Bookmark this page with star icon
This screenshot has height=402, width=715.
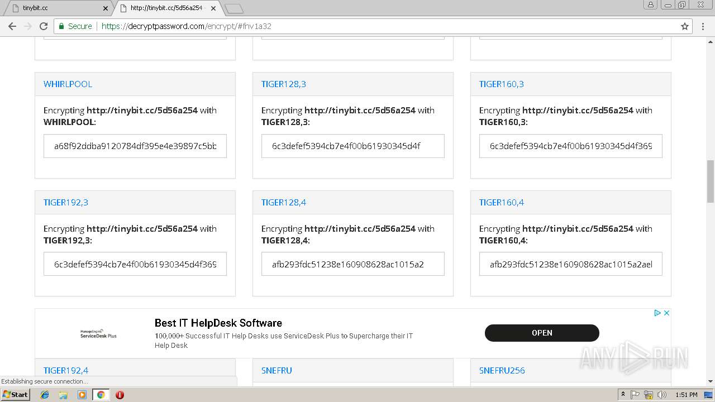pos(685,26)
